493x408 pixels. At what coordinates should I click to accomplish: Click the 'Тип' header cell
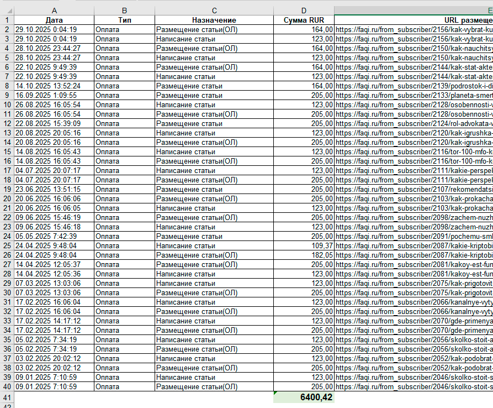pos(125,20)
